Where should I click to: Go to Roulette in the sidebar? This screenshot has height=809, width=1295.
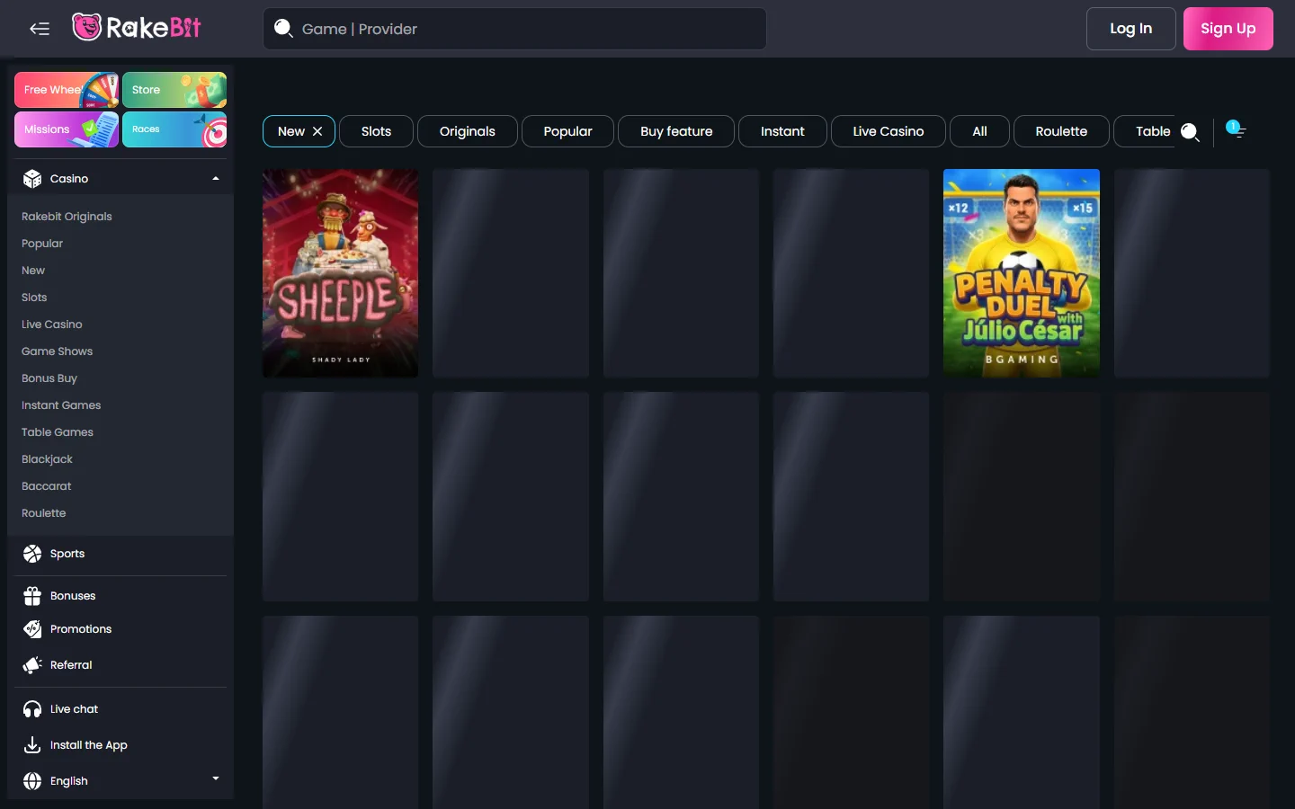(44, 513)
